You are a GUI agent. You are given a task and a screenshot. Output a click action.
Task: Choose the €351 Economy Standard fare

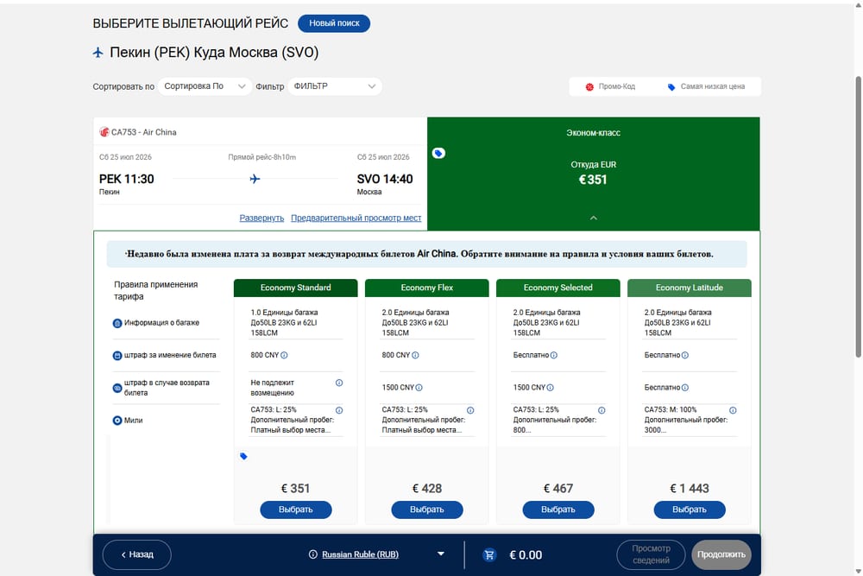coord(295,510)
